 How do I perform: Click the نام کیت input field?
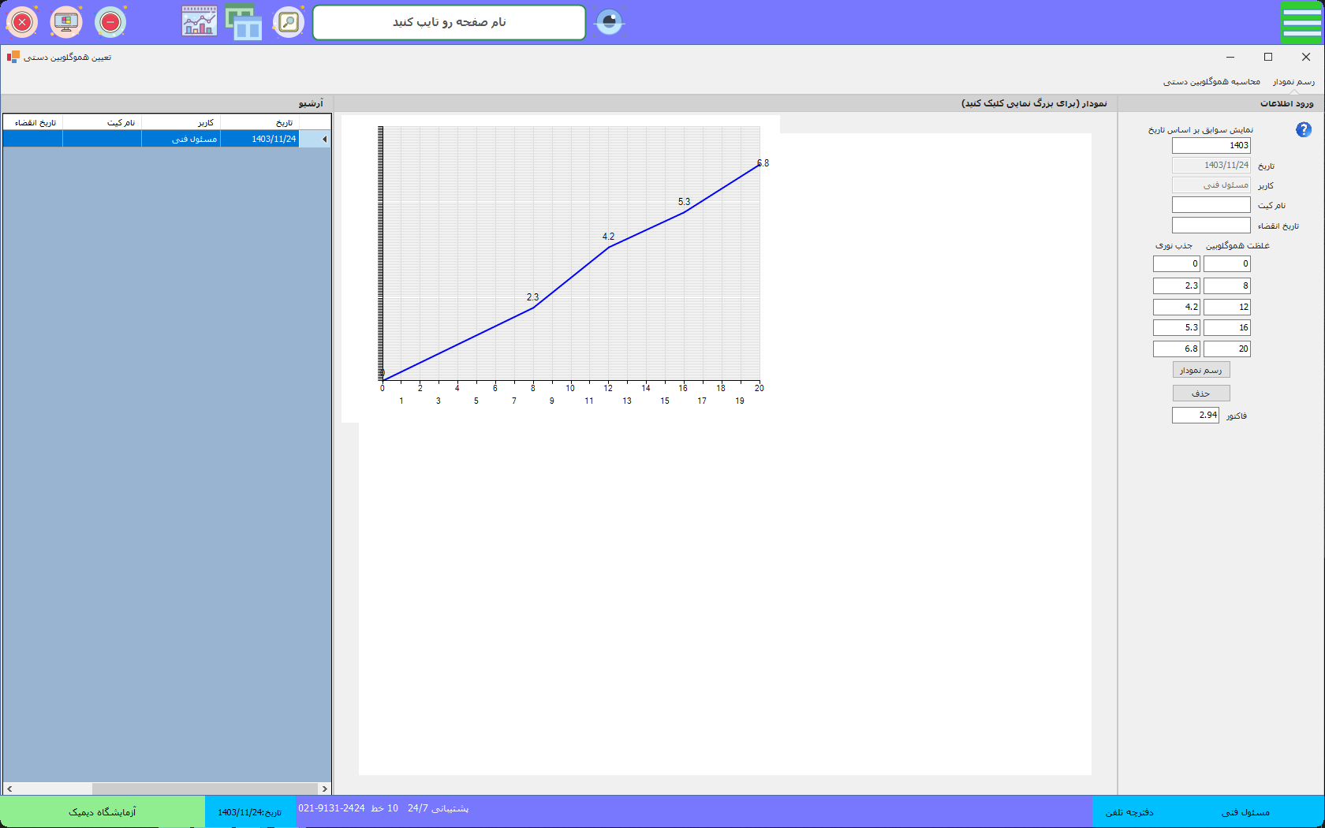coord(1211,205)
